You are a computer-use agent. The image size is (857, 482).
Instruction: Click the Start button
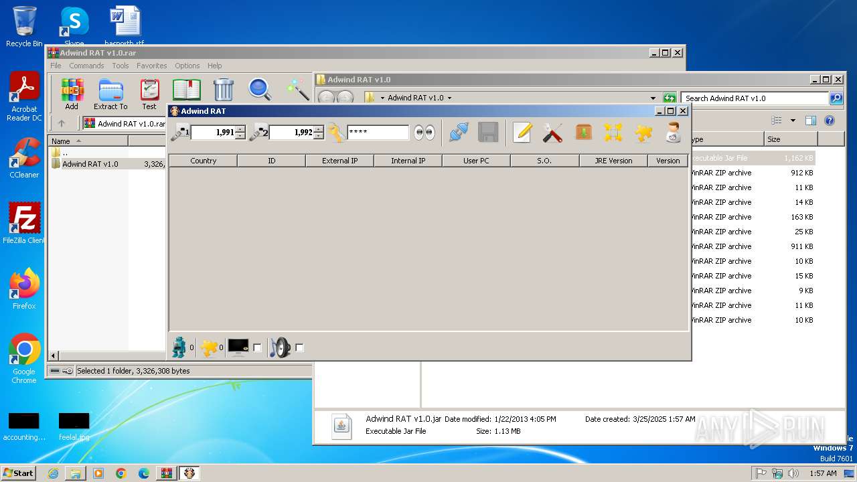19,473
